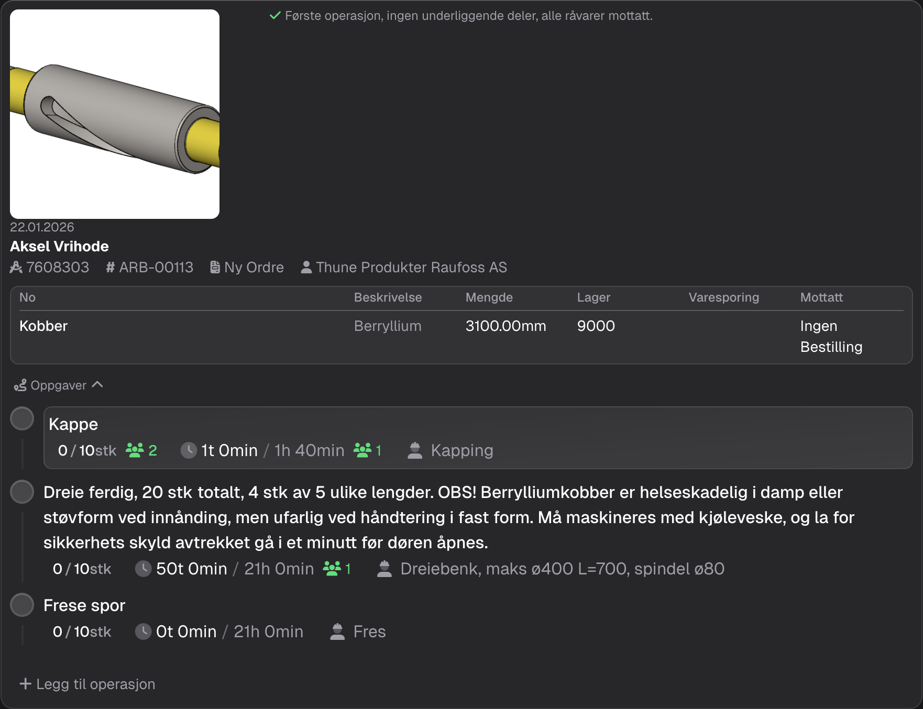The image size is (923, 709).
Task: Click the worker icon next to Fres
Action: coord(338,632)
